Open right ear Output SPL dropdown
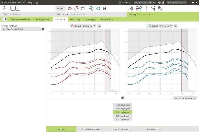 (x=83, y=26)
